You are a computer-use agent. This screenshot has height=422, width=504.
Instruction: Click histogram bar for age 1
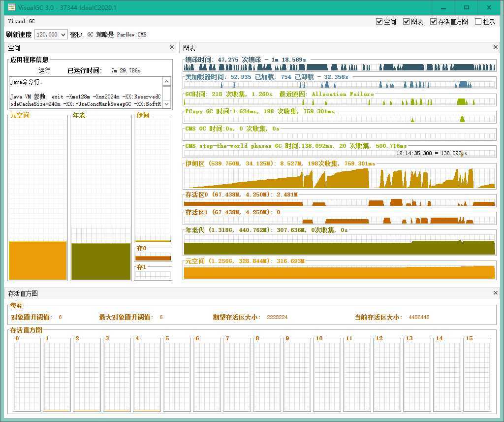pyautogui.click(x=57, y=376)
